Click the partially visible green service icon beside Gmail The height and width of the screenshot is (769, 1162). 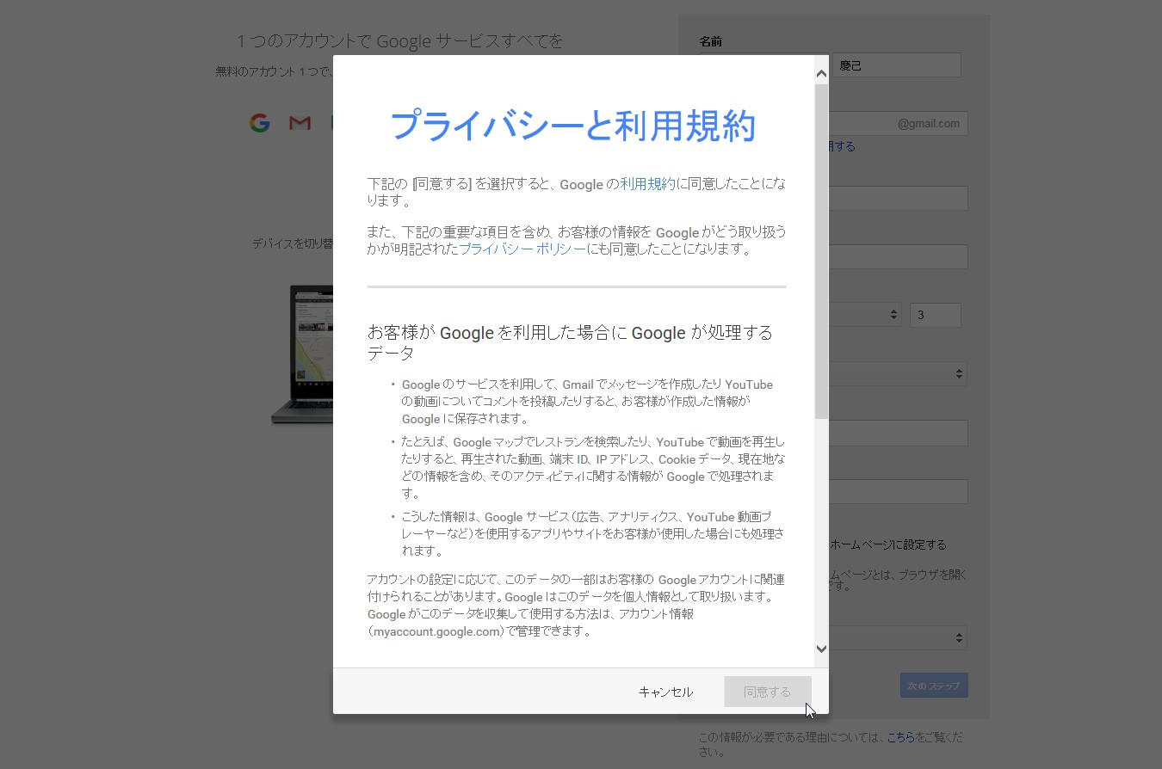tap(331, 122)
